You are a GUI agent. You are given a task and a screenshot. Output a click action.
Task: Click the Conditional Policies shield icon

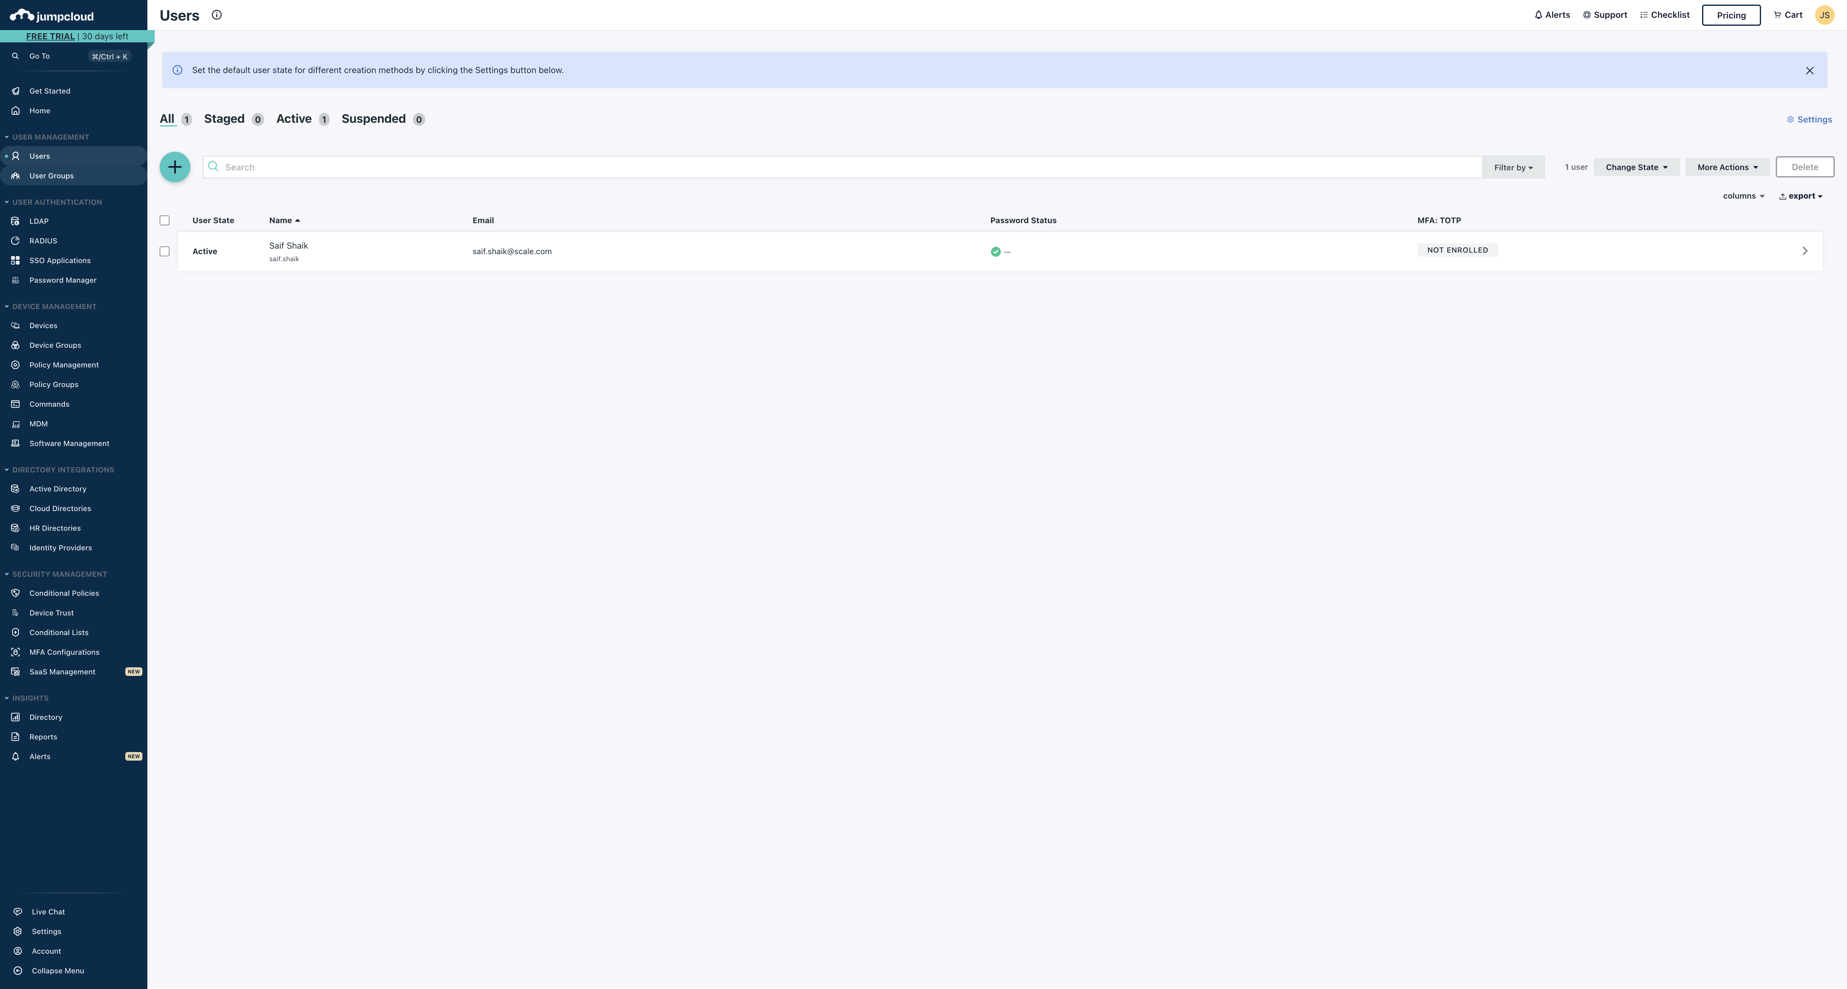coord(15,593)
